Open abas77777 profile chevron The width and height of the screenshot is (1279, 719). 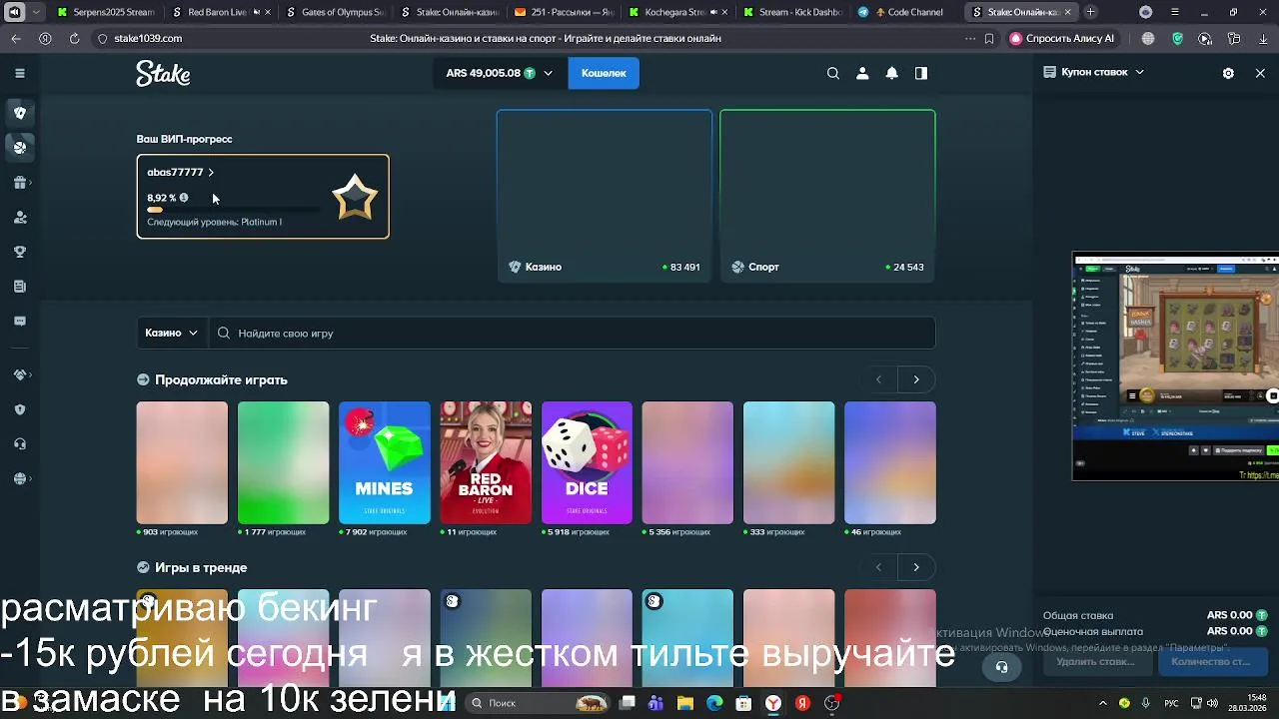tap(211, 173)
